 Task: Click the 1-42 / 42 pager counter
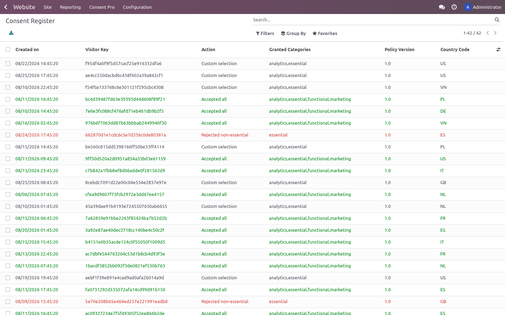point(472,33)
